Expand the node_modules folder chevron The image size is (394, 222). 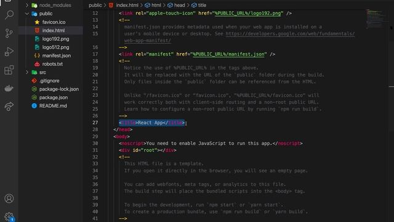27,5
